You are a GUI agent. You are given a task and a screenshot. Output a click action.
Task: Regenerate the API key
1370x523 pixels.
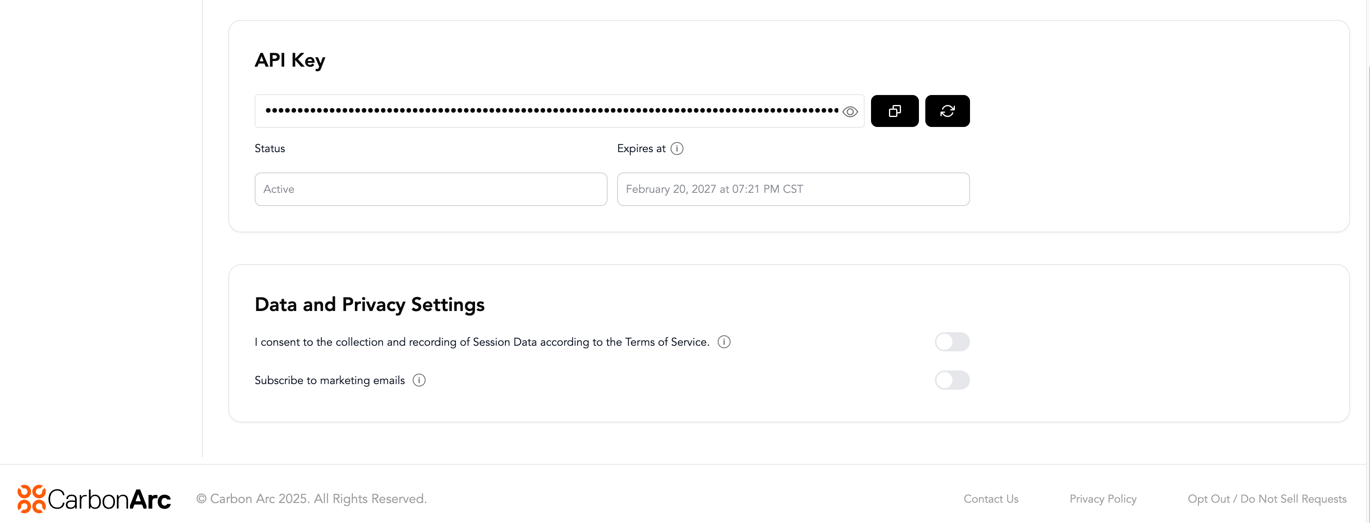click(947, 111)
